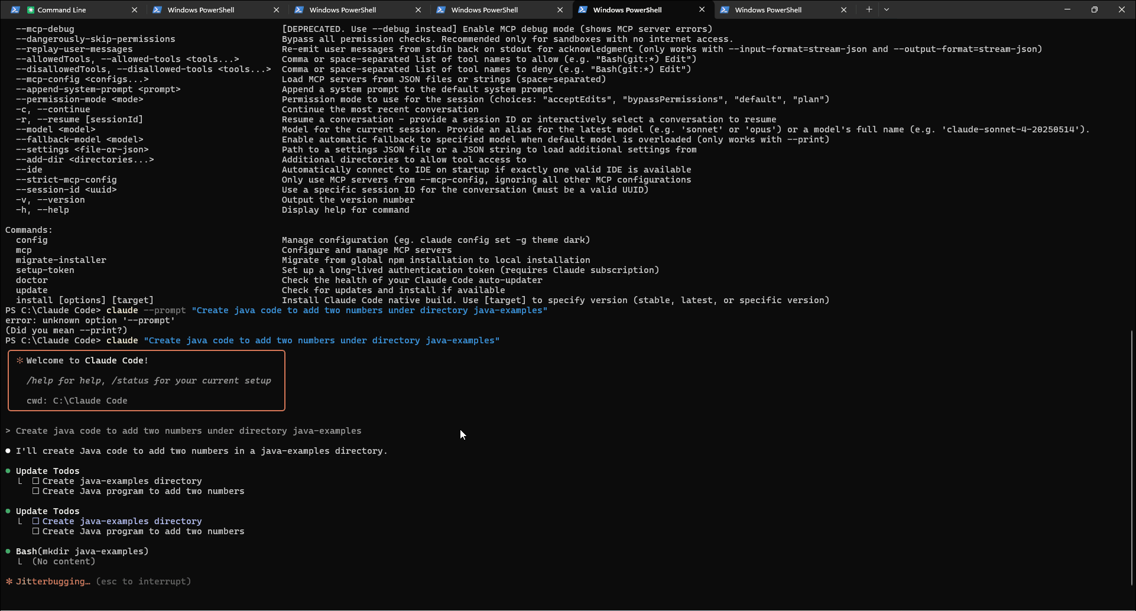Click the green bullet beside Bash(mkdir java-examples)
This screenshot has width=1136, height=611.
(x=8, y=551)
